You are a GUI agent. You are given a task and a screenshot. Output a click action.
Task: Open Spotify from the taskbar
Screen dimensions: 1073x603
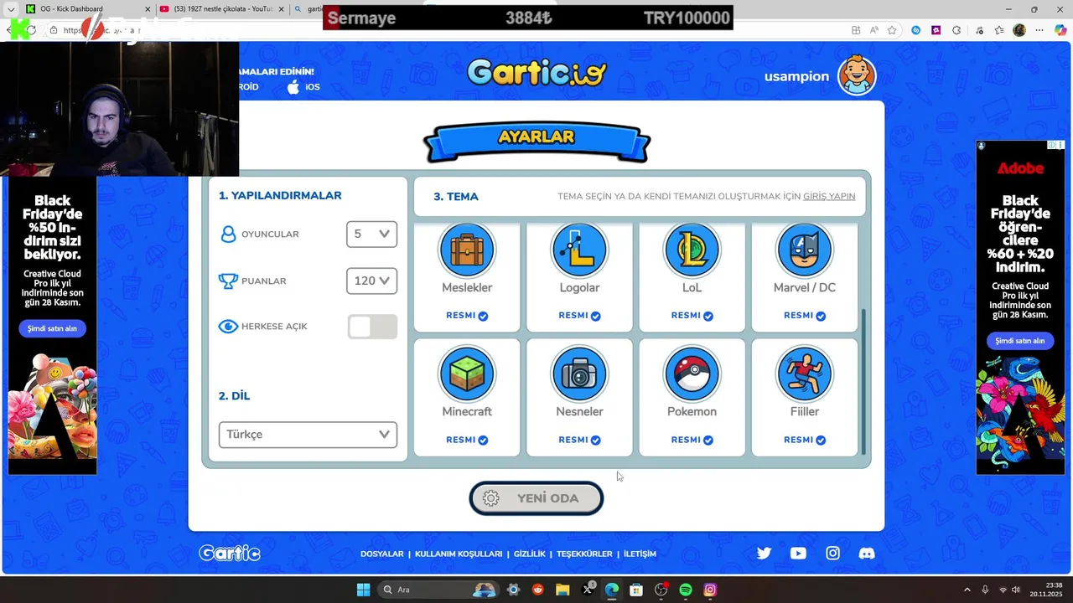pos(686,590)
